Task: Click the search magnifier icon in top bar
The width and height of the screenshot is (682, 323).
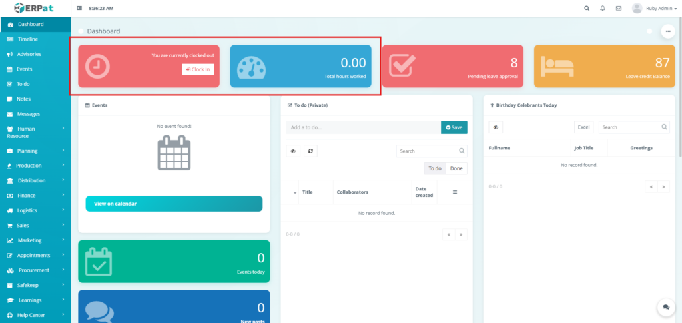Action: (x=586, y=8)
